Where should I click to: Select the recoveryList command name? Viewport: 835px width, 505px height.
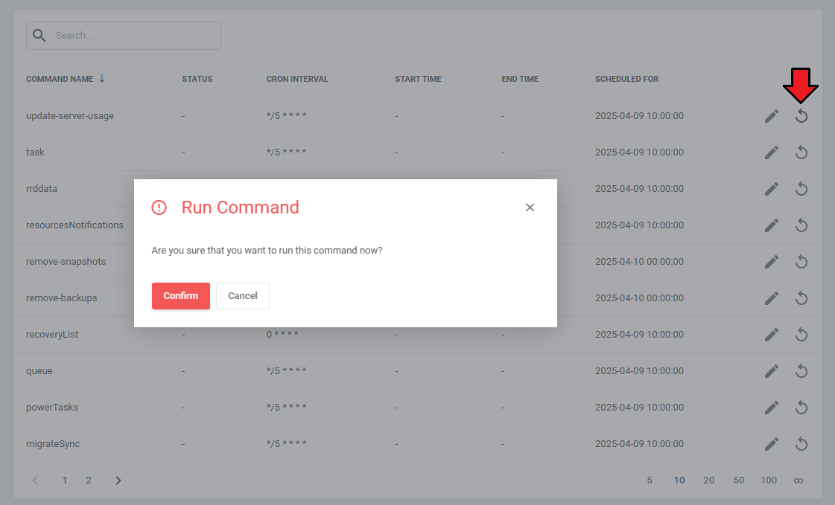[x=52, y=335]
